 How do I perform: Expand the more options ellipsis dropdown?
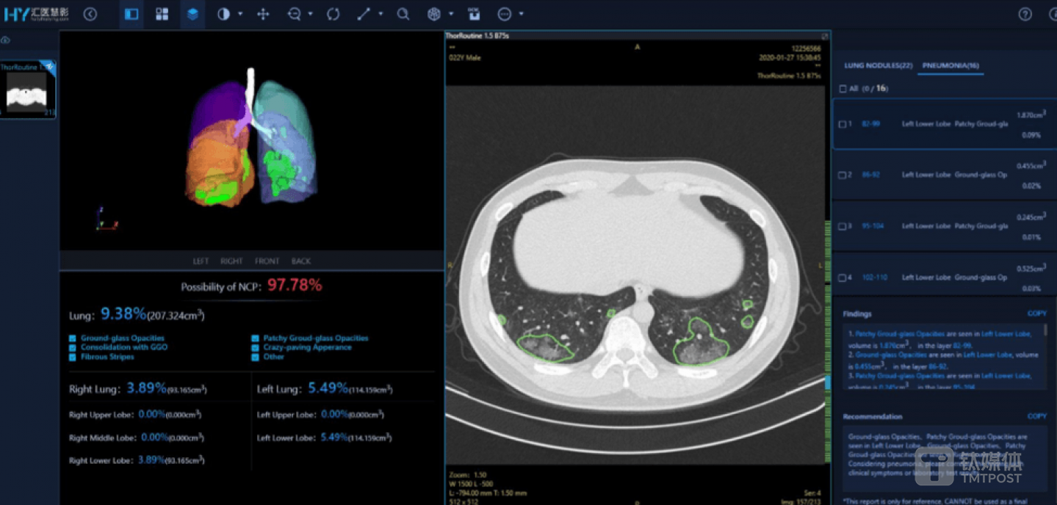(x=521, y=14)
